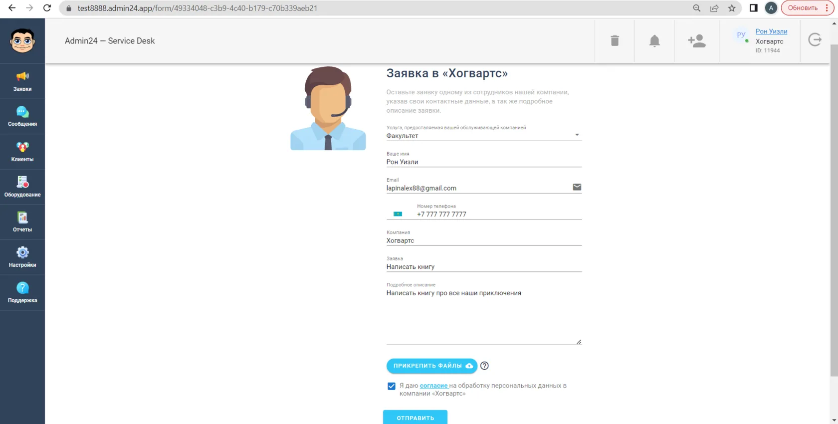Uncheck personal data consent checkbox
This screenshot has height=424, width=838.
tap(392, 386)
